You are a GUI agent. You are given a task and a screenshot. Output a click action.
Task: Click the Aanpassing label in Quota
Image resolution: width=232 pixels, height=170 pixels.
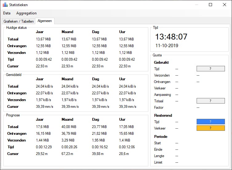click(162, 95)
